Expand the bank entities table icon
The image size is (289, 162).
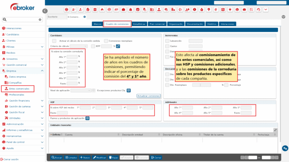click(275, 130)
